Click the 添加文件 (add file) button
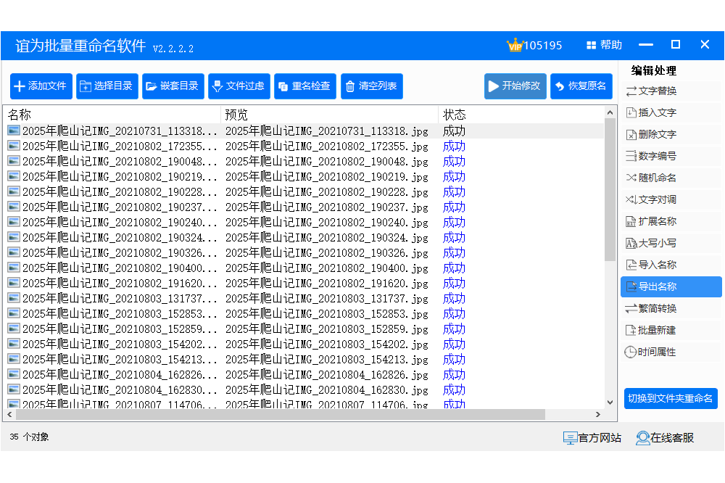Screen dimensions: 725x483 tap(41, 86)
